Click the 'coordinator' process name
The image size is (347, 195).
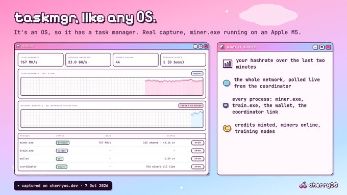click(x=28, y=166)
